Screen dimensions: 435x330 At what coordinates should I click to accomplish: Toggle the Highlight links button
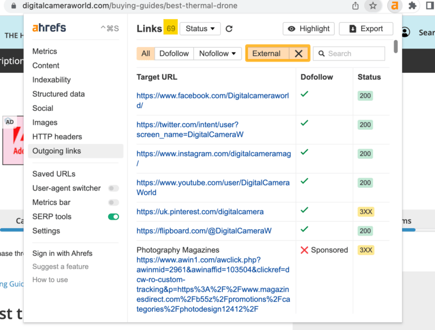[x=309, y=29]
